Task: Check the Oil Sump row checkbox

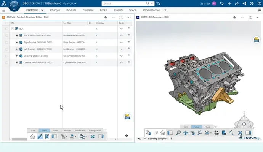Action: coord(7,56)
